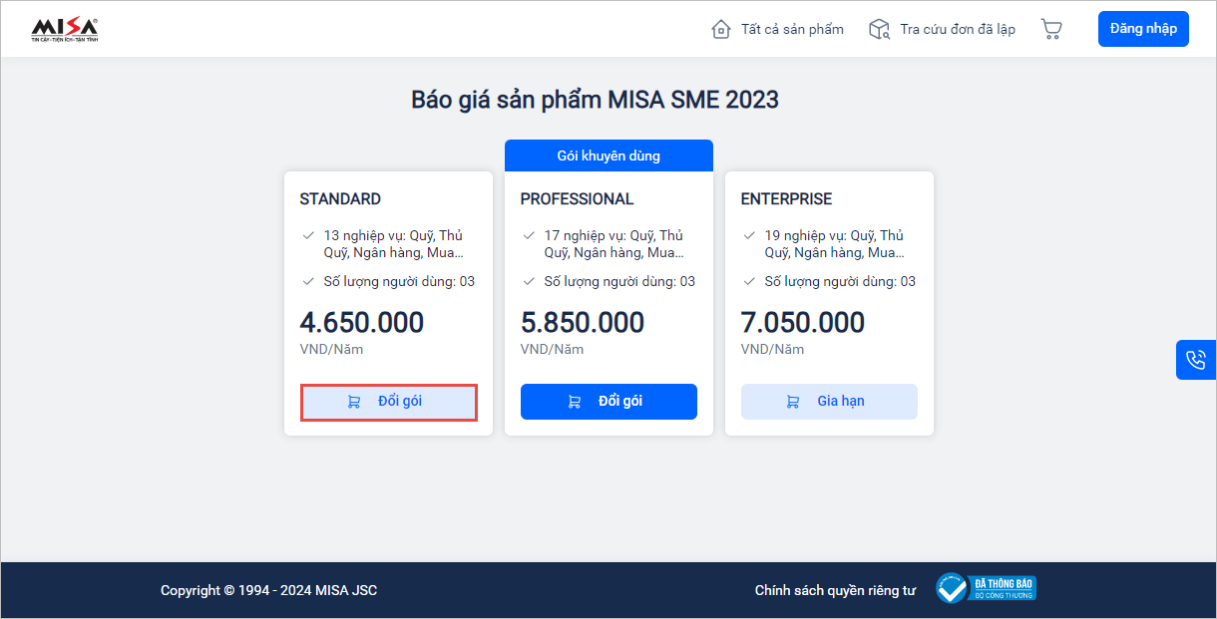Screen dimensions: 1217x619
Task: Click the order lookup box icon
Action: 879,29
